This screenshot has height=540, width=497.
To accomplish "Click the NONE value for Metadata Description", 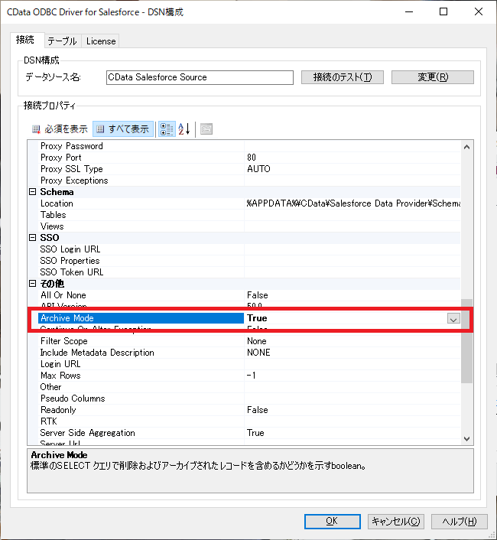I will pos(259,353).
